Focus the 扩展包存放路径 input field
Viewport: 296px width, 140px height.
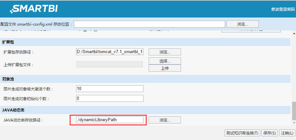(110, 52)
